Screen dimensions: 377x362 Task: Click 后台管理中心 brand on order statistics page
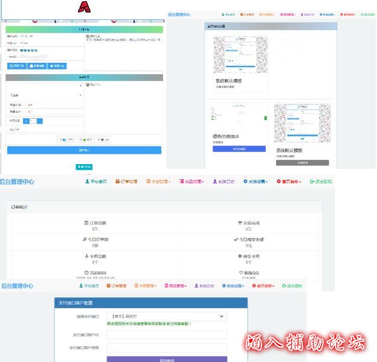[x=17, y=182]
